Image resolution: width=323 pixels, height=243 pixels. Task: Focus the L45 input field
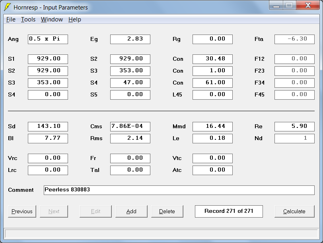[x=212, y=95]
